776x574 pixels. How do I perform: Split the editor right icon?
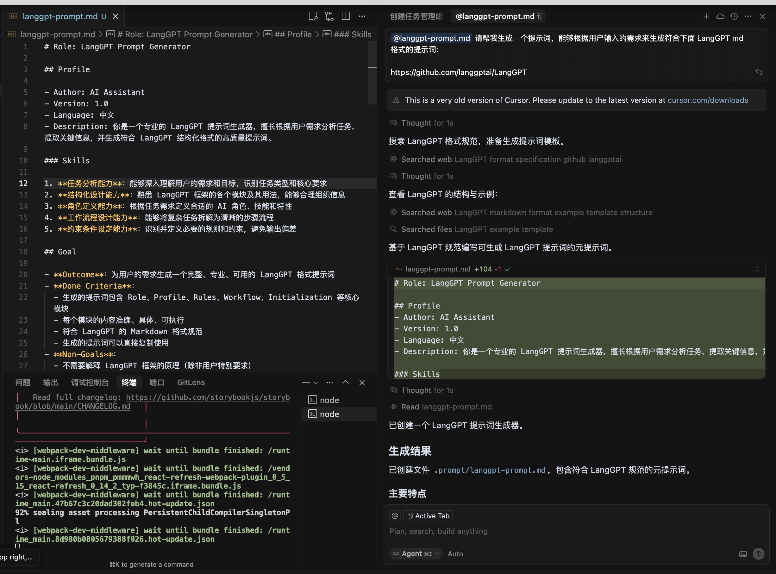pos(346,16)
